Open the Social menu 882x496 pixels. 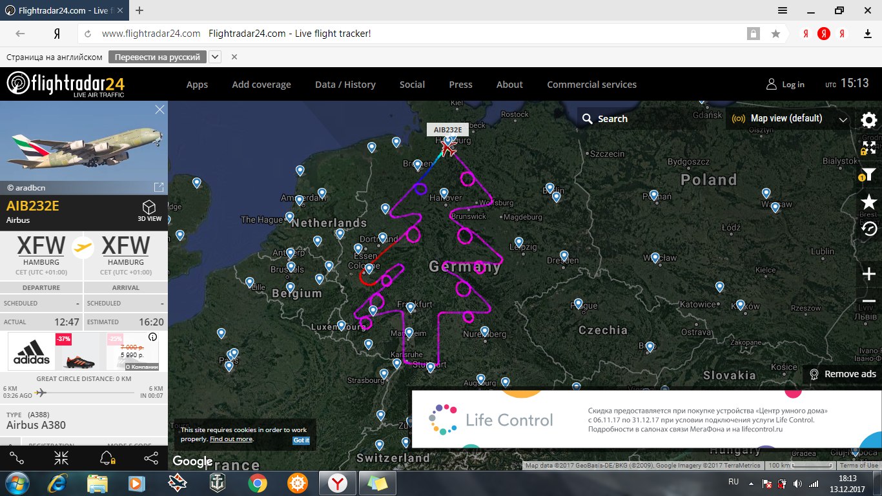(412, 85)
